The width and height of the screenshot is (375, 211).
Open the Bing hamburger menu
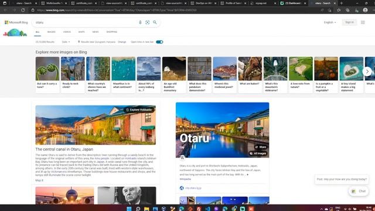(x=363, y=22)
